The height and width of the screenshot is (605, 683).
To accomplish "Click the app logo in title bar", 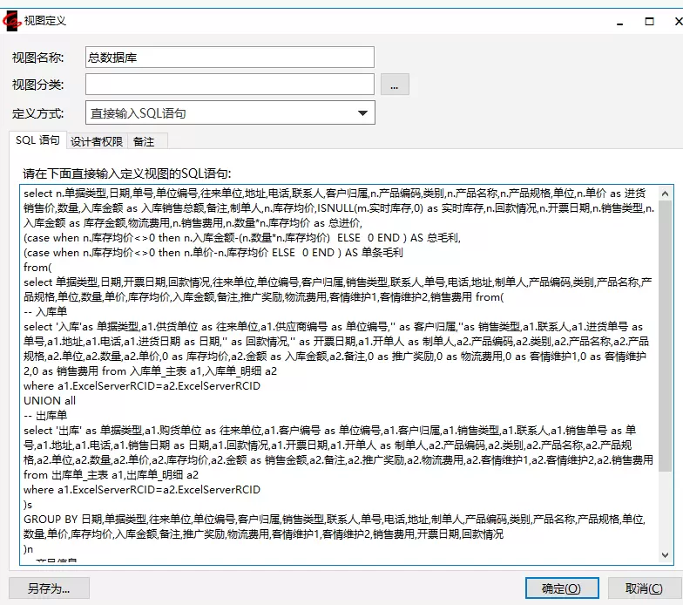I will coord(12,19).
